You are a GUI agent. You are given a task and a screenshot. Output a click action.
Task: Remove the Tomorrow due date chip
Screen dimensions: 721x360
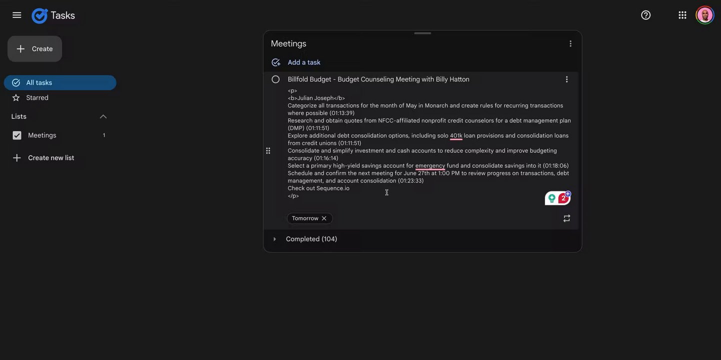click(324, 218)
